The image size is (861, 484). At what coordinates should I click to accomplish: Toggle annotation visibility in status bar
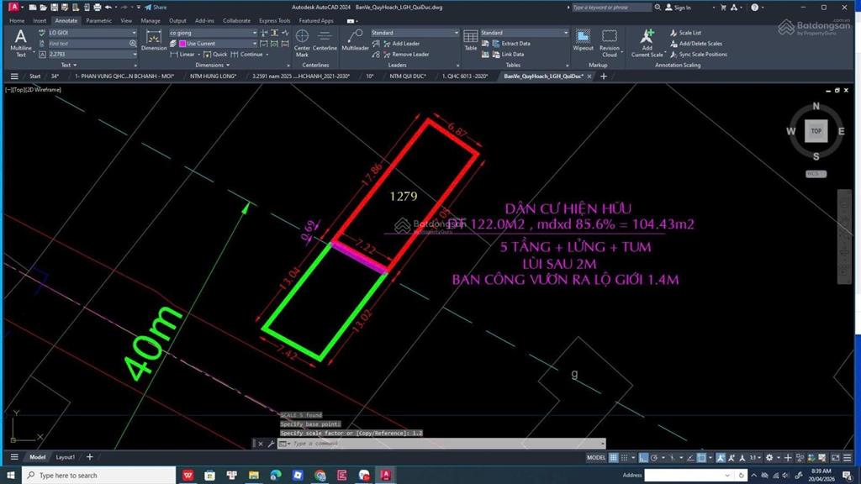tap(721, 457)
